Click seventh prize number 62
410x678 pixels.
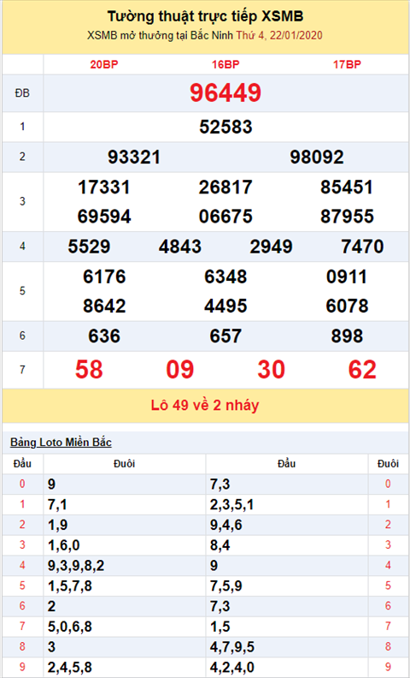click(362, 370)
